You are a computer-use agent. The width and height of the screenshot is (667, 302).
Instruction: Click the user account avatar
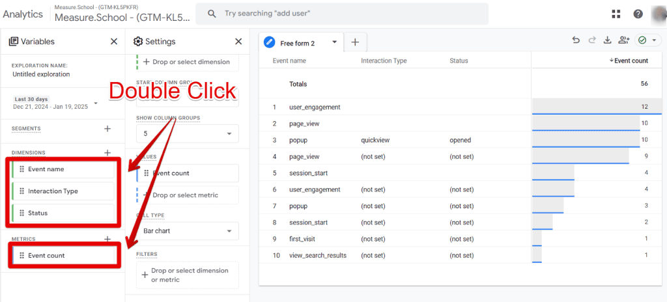[659, 14]
